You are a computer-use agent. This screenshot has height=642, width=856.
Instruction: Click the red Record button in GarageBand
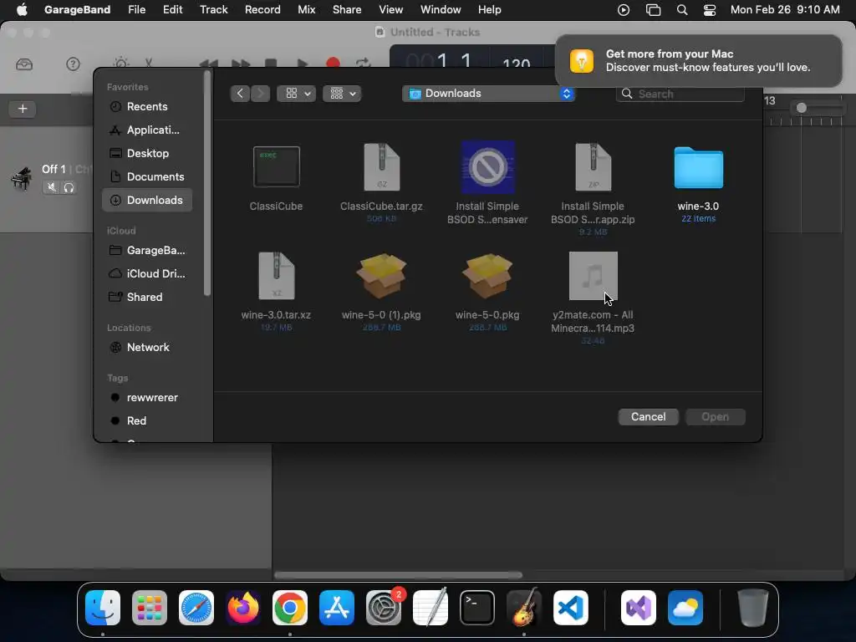pyautogui.click(x=333, y=64)
